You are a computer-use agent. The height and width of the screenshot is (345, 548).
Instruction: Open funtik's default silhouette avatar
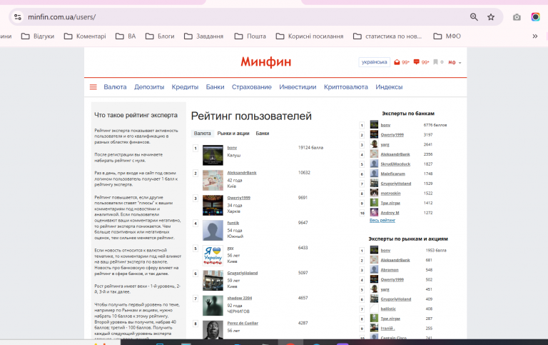pos(213,230)
